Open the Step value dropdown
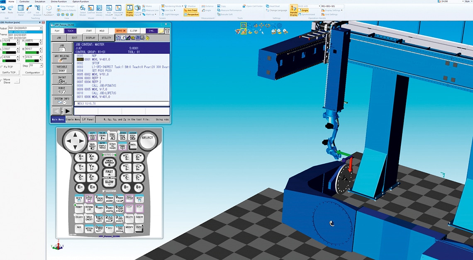Image resolution: width=473 pixels, height=260 pixels. (41, 66)
